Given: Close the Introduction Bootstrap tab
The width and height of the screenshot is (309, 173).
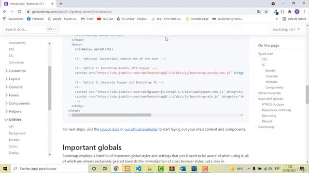Looking at the screenshot, I should point(52,4).
